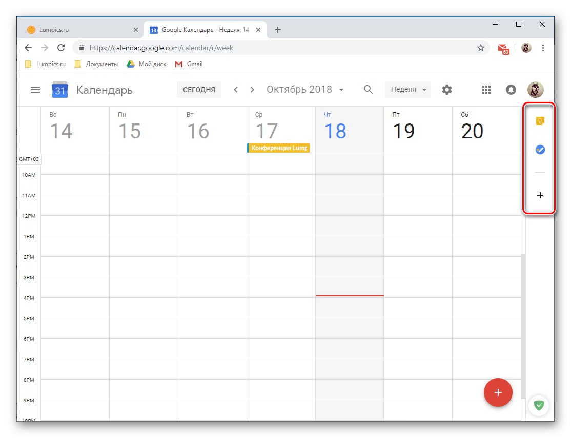The height and width of the screenshot is (438, 571).
Task: Open the Gmail bookmark
Action: click(190, 64)
